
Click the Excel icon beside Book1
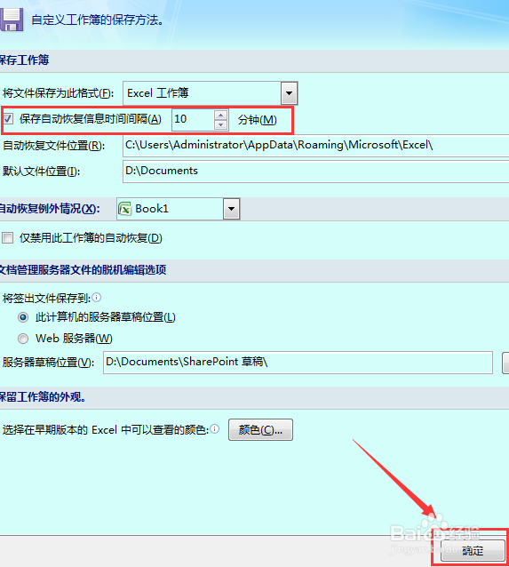click(x=124, y=209)
